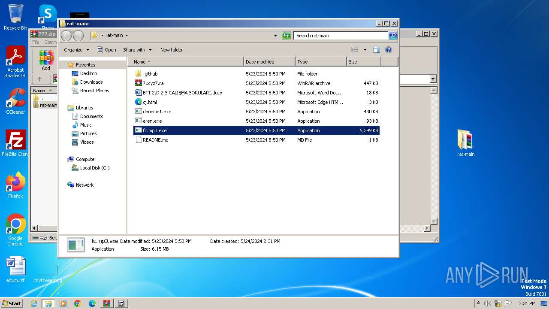Change the view layout icon
Screen dimensions: 549x309
click(355, 50)
